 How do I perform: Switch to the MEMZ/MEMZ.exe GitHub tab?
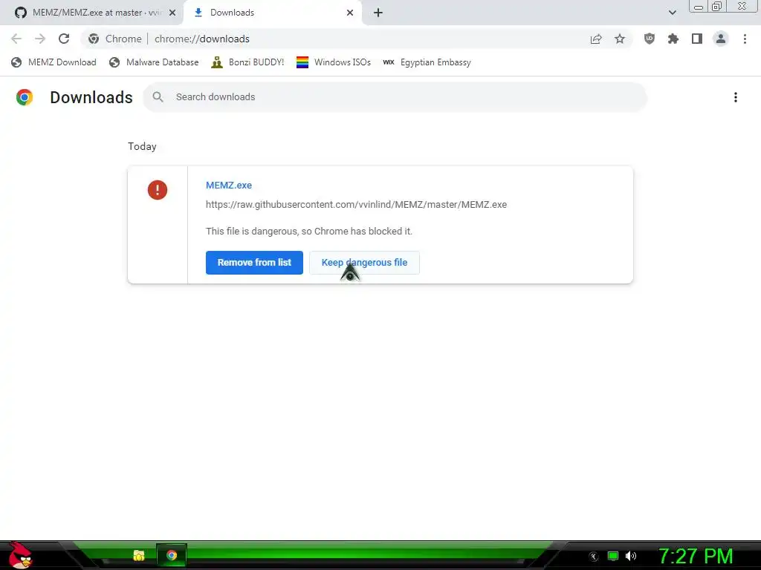(91, 13)
